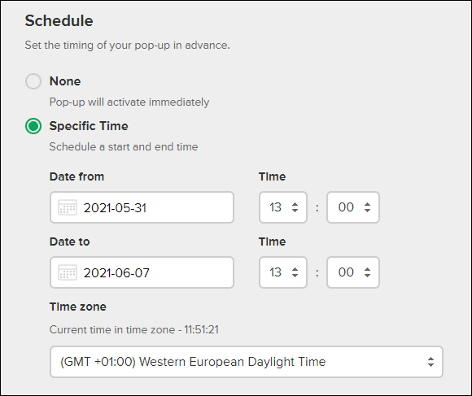Select the None schedule radio button

33,81
